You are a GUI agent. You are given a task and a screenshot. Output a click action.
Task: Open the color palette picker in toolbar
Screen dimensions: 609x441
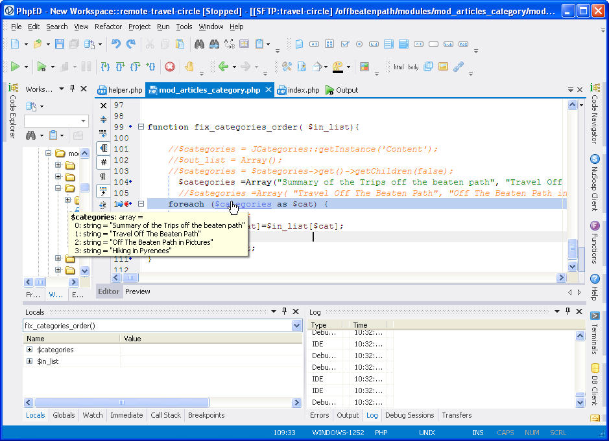tap(338, 66)
